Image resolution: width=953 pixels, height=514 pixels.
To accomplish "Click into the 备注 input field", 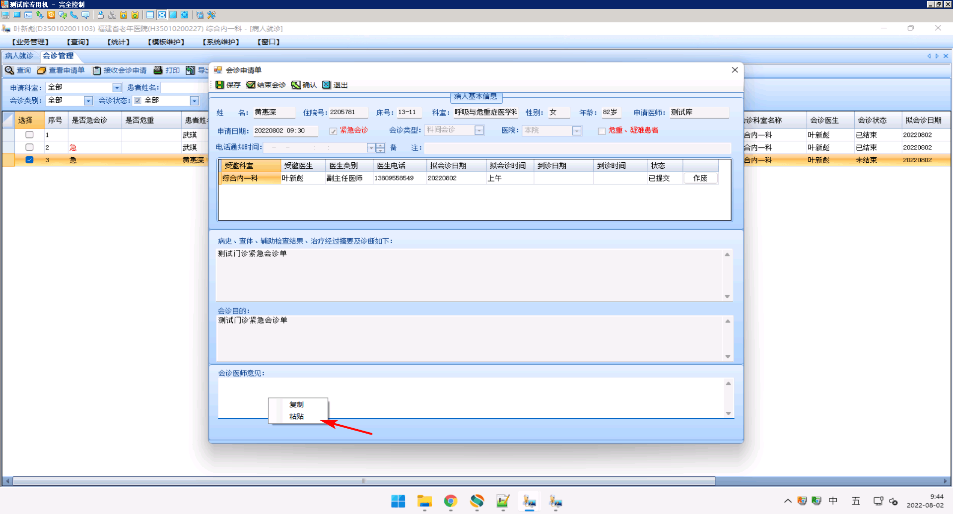I will click(x=577, y=148).
